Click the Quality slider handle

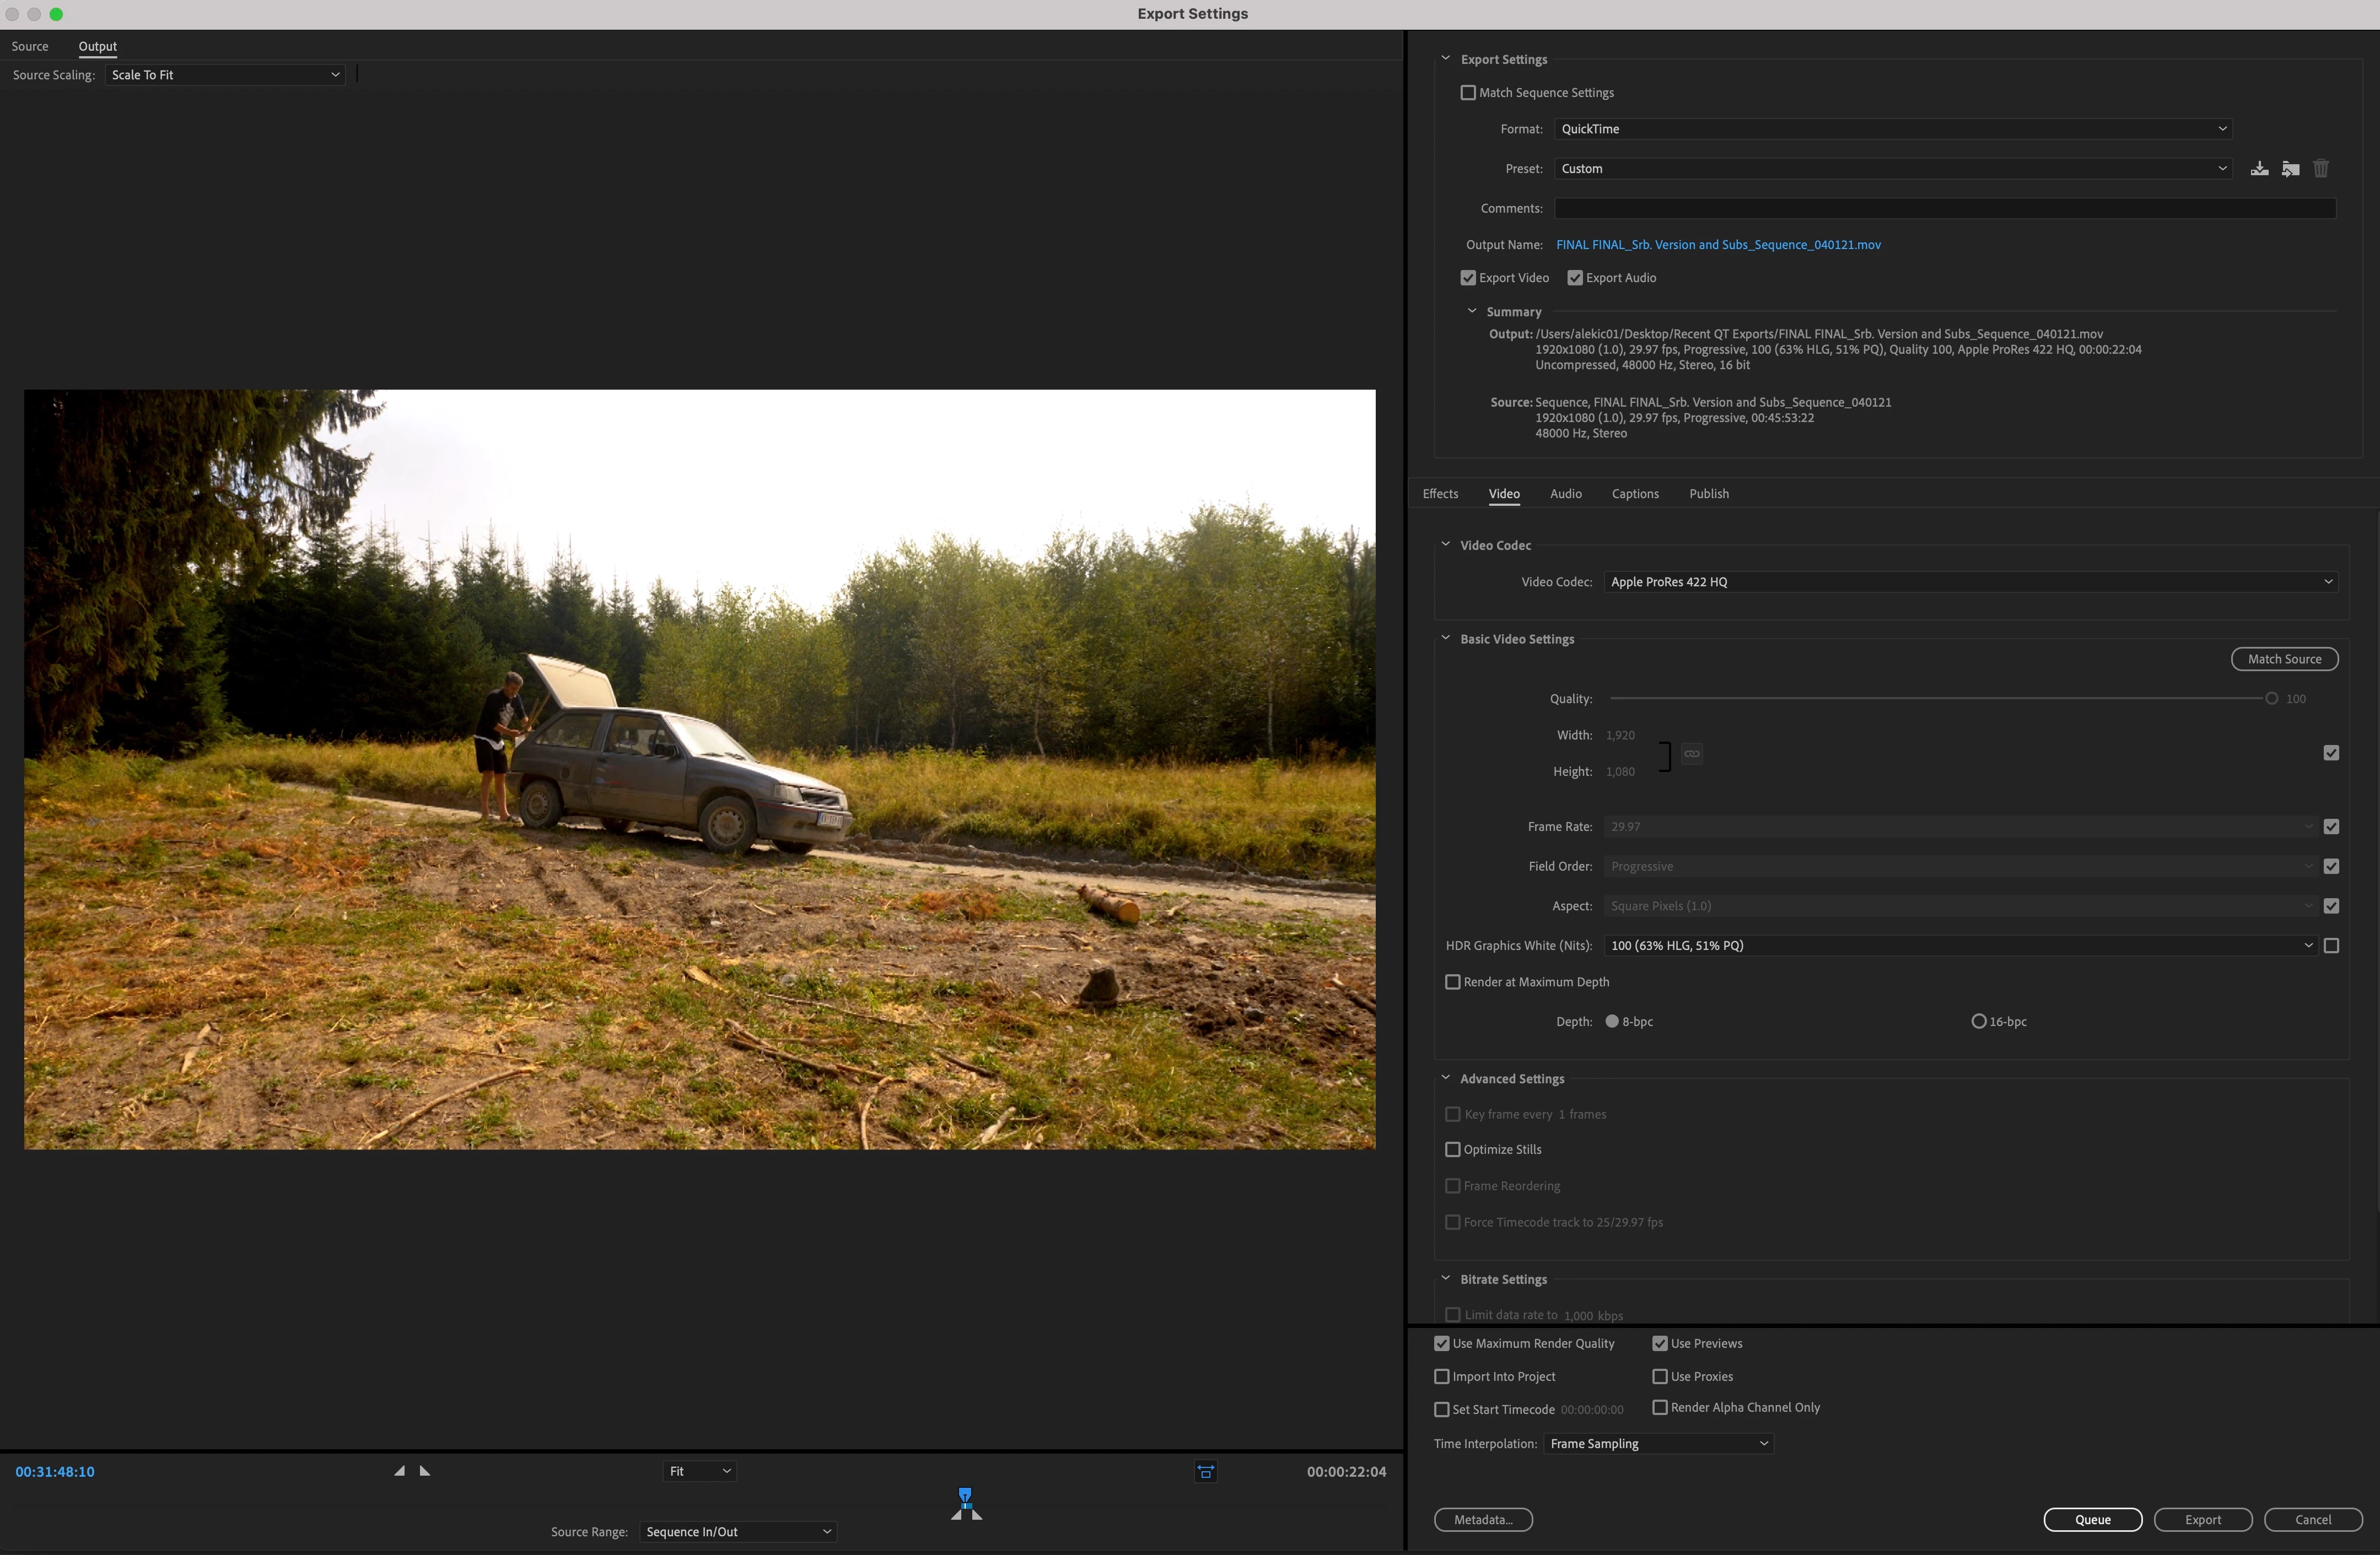point(2271,699)
